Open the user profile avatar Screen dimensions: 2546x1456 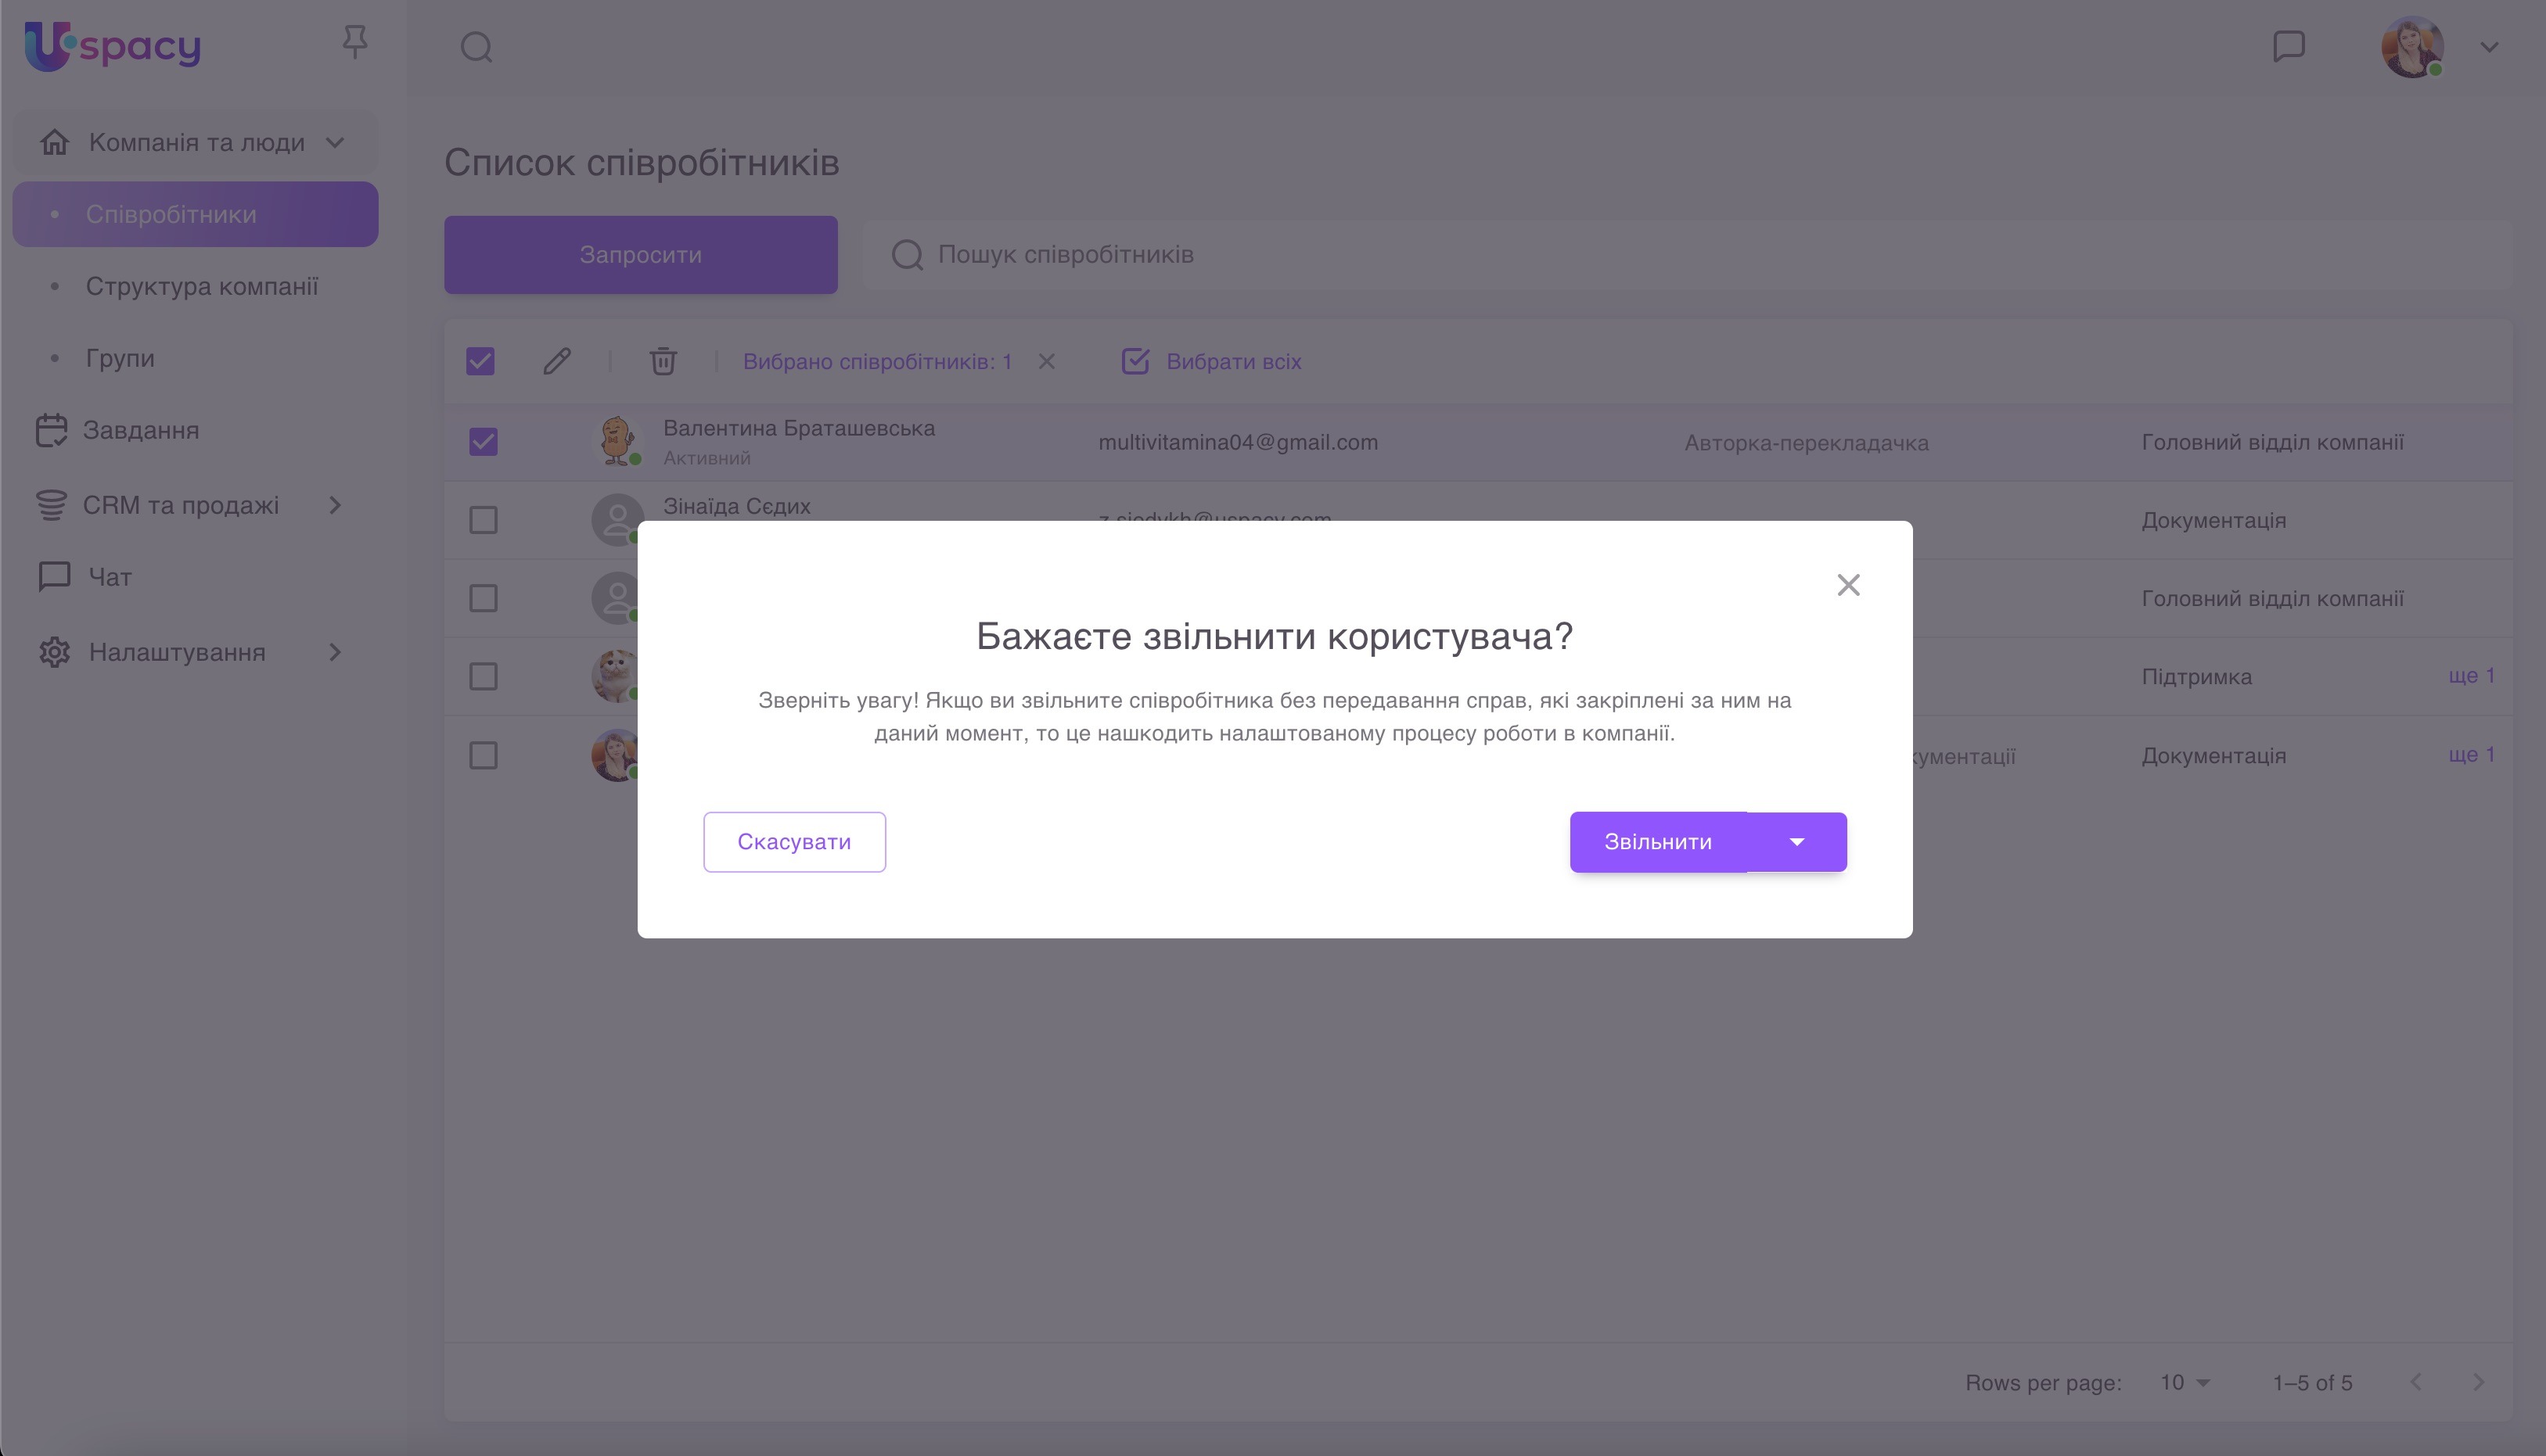tap(2412, 46)
